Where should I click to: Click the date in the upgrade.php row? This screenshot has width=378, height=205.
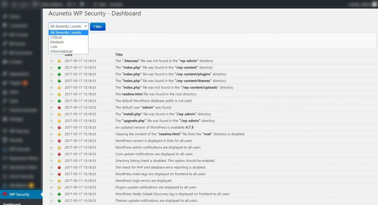point(80,121)
